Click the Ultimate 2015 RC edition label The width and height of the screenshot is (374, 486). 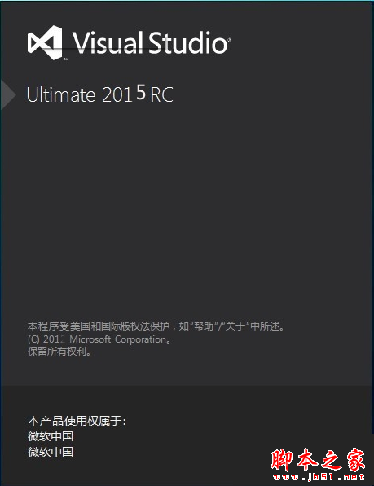[x=100, y=94]
